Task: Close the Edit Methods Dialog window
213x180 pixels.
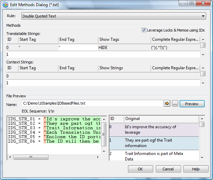Action: tap(203, 3)
